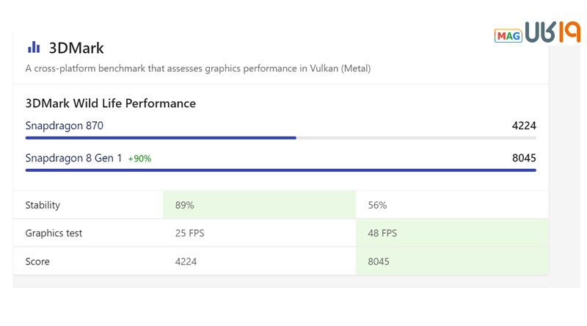
Task: Click the Graphics test row label
Action: tap(54, 233)
